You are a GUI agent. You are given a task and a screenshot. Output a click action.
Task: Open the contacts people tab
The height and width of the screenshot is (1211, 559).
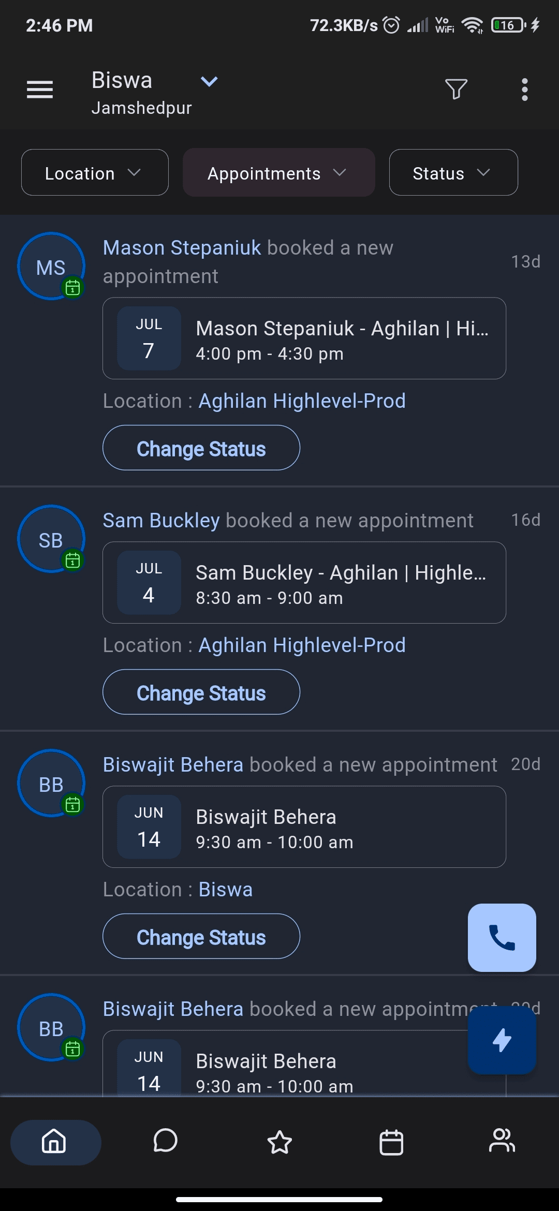502,1141
